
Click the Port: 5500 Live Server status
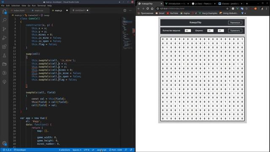coord(116,150)
